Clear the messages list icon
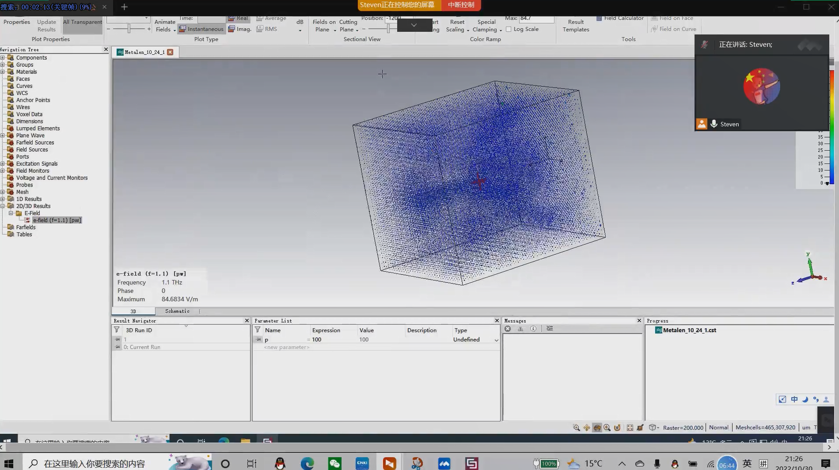Screen dimensions: 839x470 pos(550,329)
